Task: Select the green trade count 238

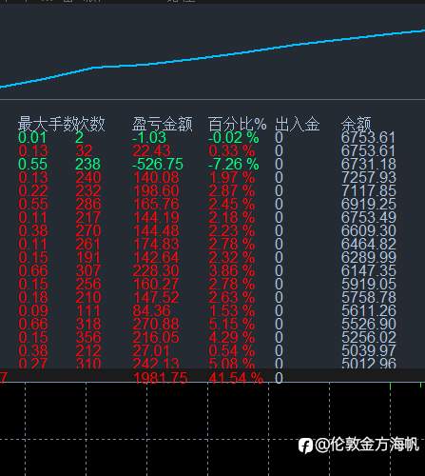Action: tap(87, 165)
